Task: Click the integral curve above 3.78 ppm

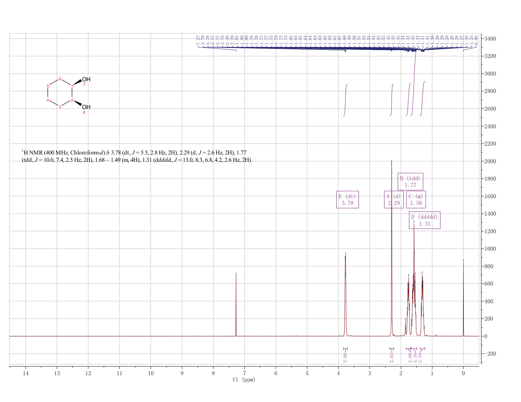Action: pos(345,100)
